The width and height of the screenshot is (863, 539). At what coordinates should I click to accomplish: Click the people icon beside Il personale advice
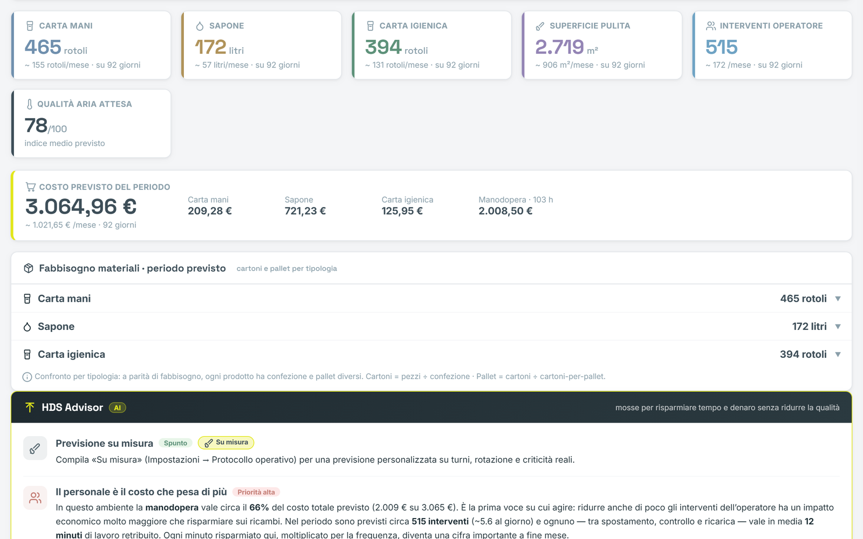35,497
